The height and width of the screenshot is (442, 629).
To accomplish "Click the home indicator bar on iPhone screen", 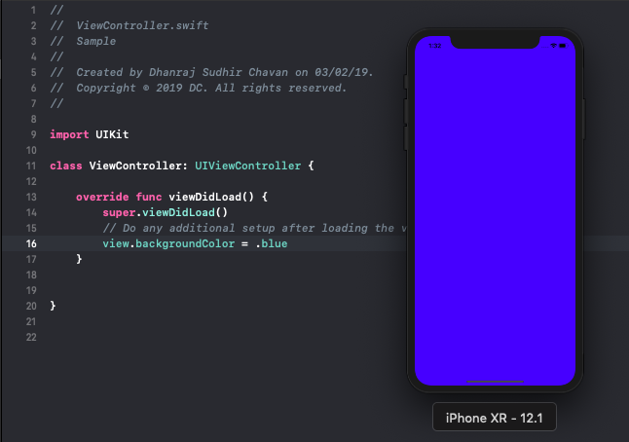I will pos(495,382).
